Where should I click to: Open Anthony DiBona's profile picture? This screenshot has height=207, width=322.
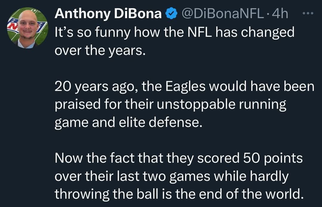pos(27,28)
